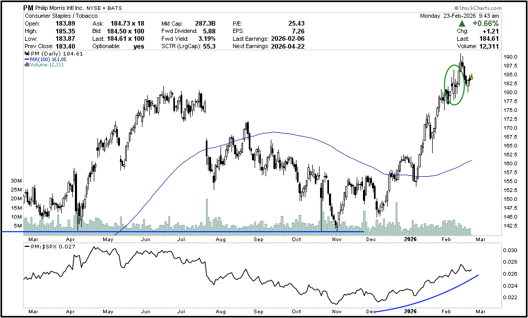The width and height of the screenshot is (528, 318).
Task: Click the Last Earnings date 2026-02-06
Action: 288,39
